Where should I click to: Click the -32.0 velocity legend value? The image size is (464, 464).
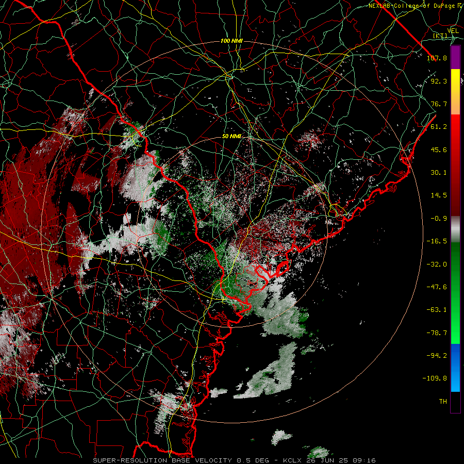(x=437, y=264)
